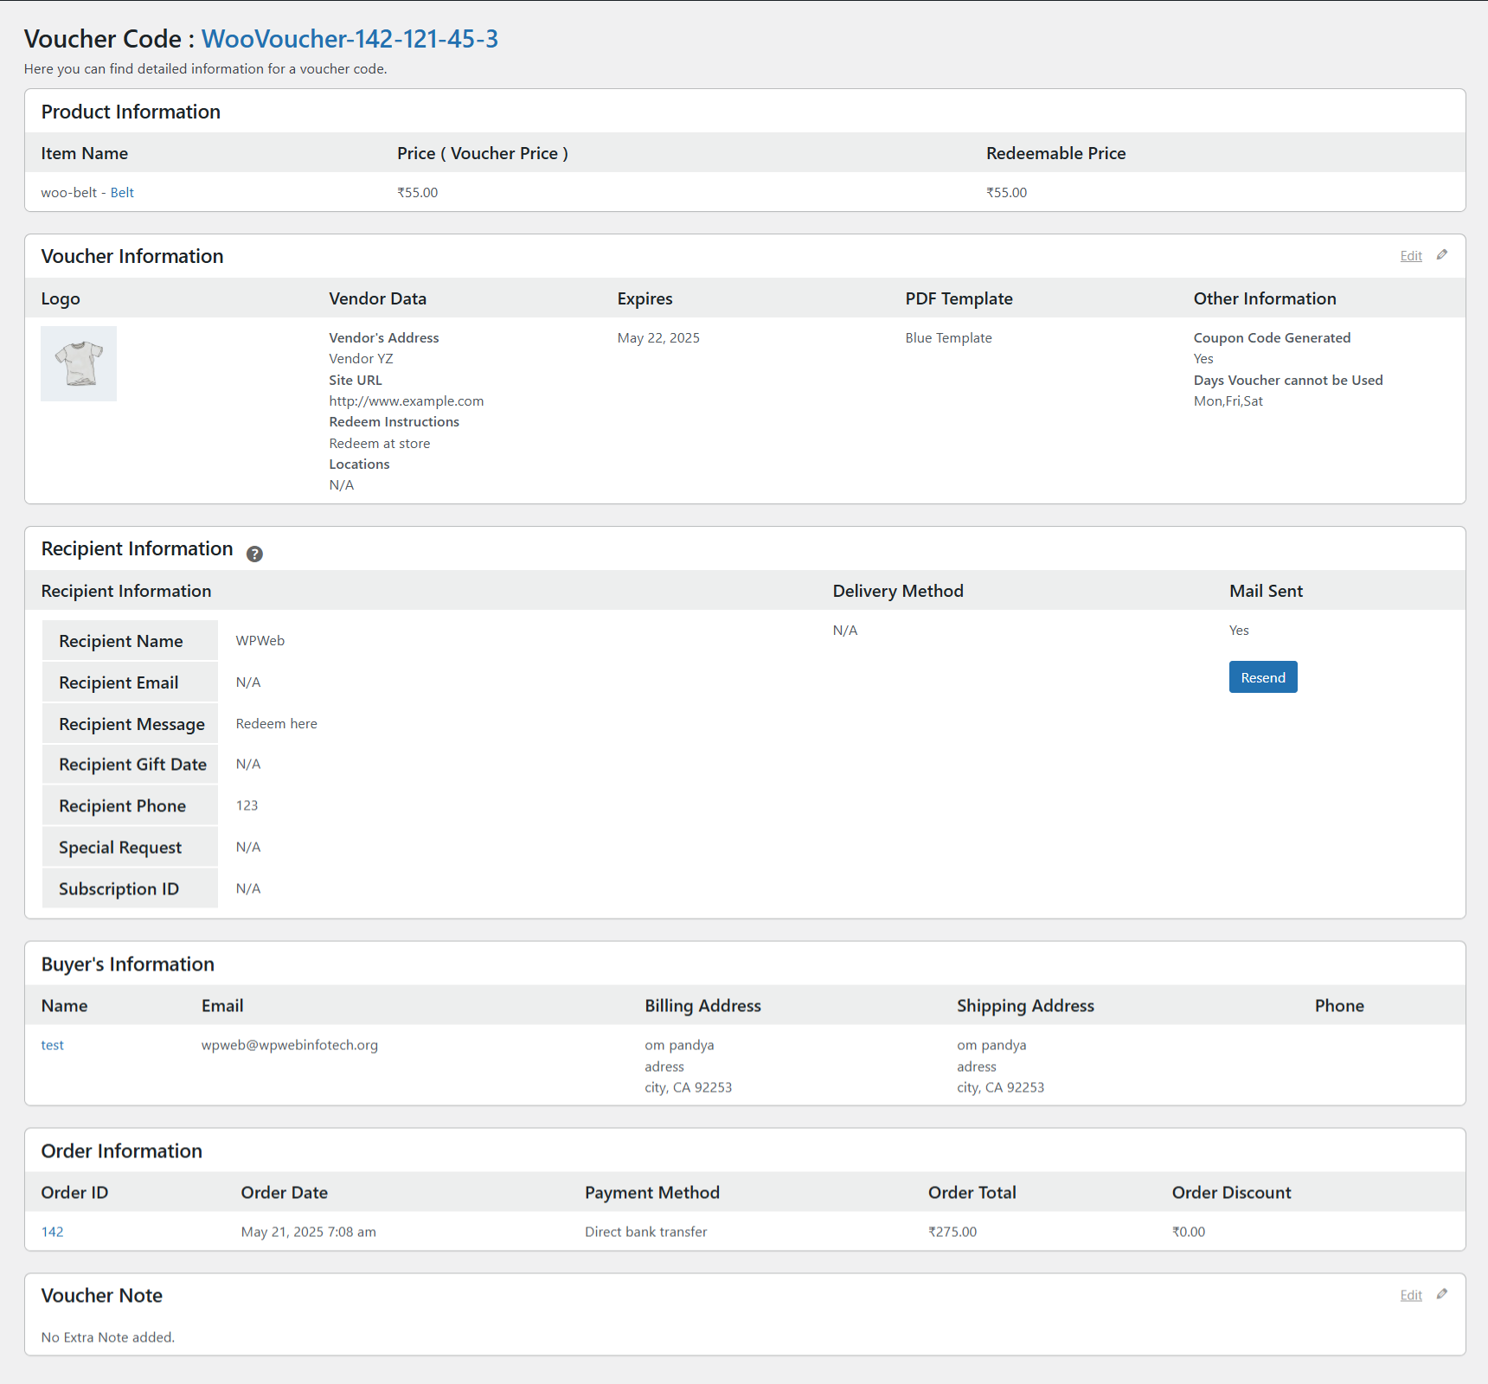The height and width of the screenshot is (1384, 1488).
Task: Click Direct bank transfer payment method
Action: tap(645, 1232)
